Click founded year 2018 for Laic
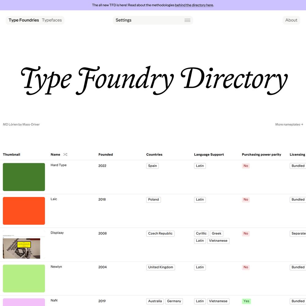Image resolution: width=306 pixels, height=306 pixels. 102,200
